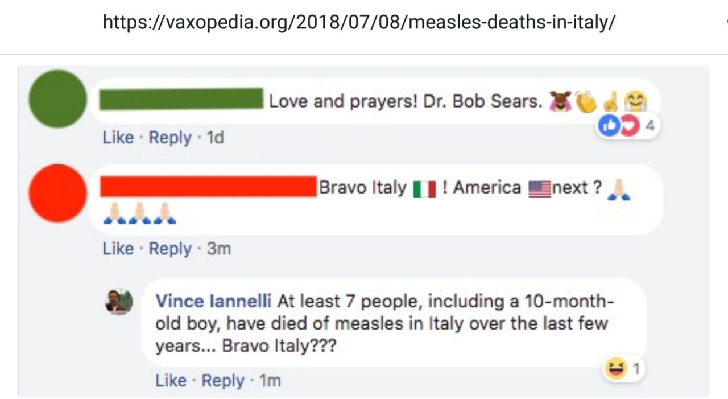Reply to Vince Iannelli's comment
The width and height of the screenshot is (728, 399).
[x=222, y=381]
